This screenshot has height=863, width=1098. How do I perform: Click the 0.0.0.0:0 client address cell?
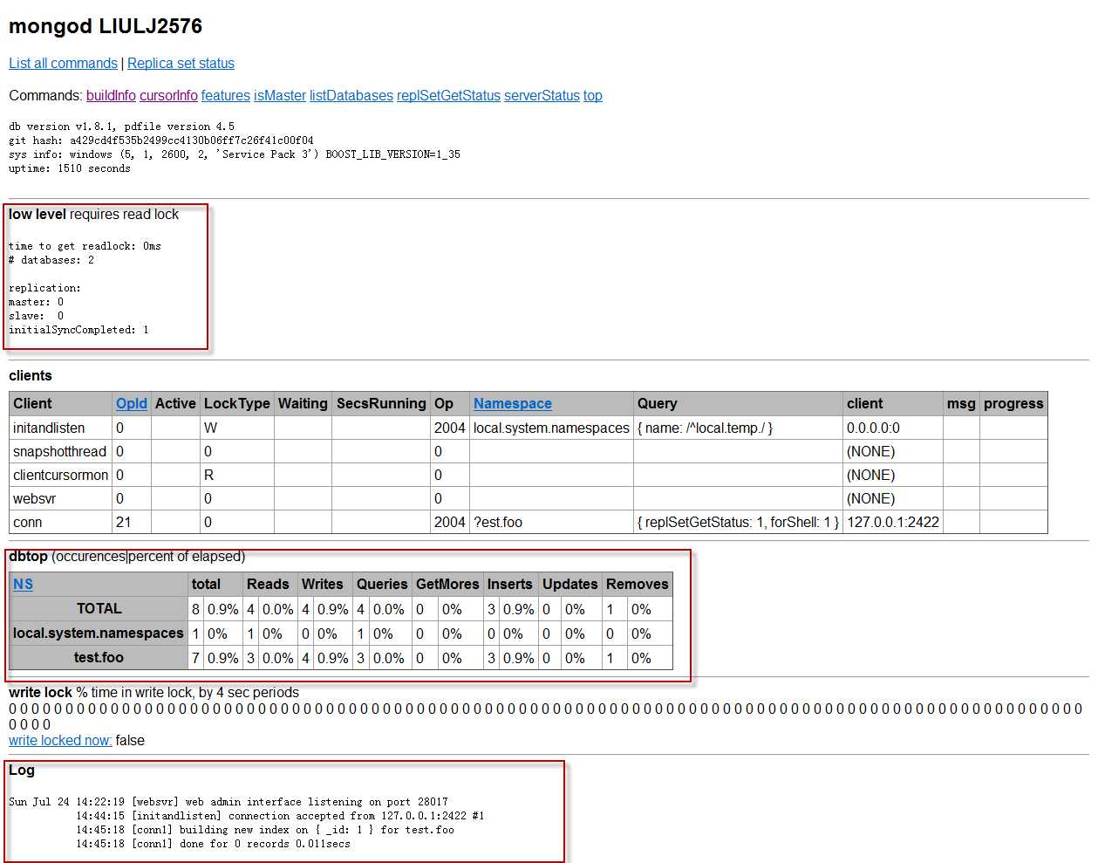pyautogui.click(x=893, y=428)
